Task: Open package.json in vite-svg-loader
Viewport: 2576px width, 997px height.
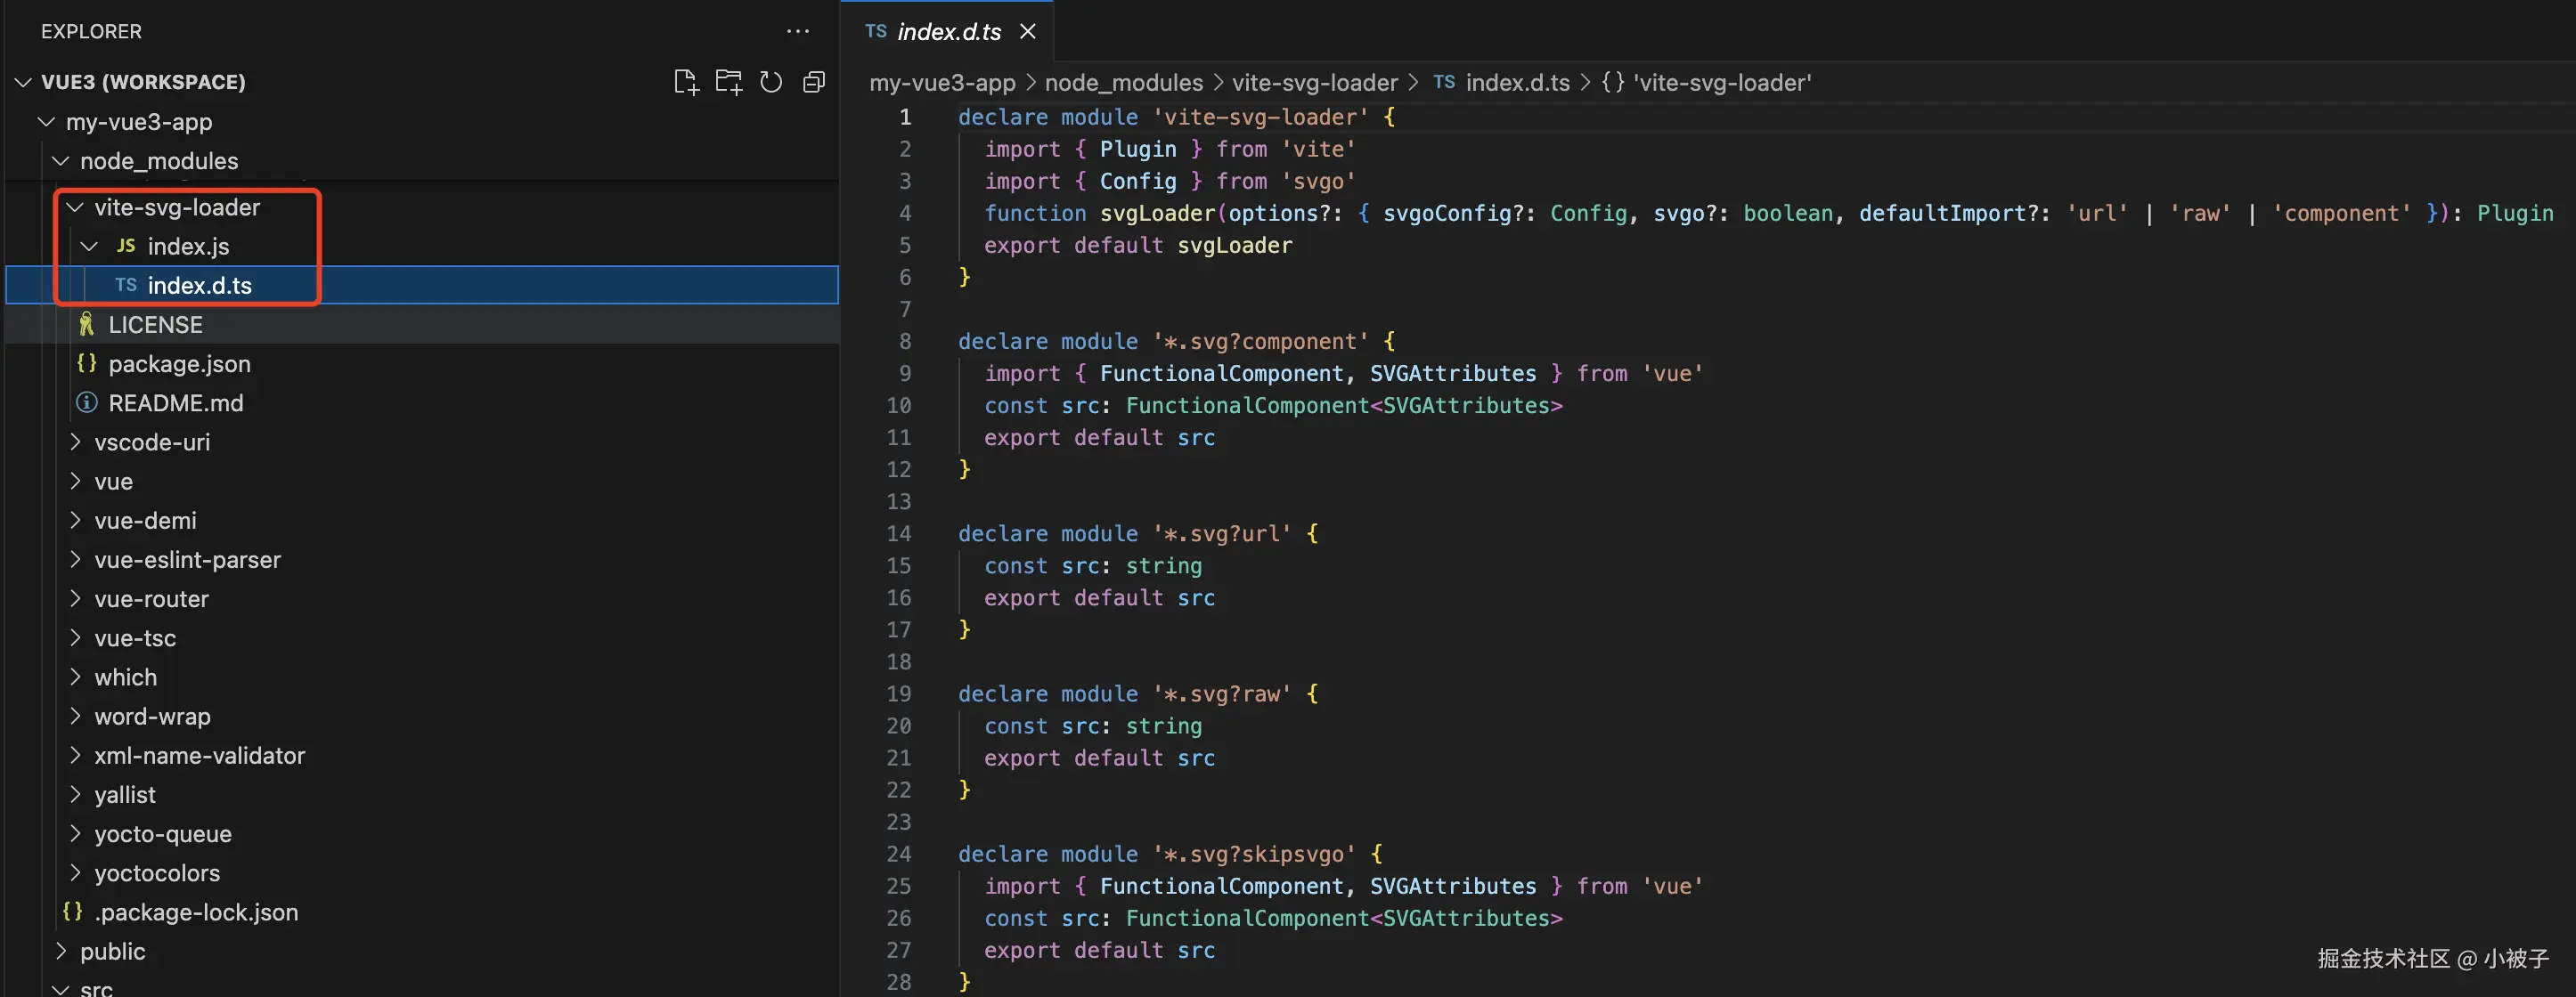Action: [179, 363]
